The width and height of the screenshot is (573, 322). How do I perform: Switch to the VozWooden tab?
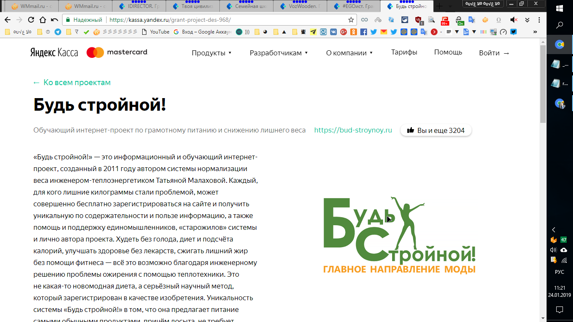300,7
